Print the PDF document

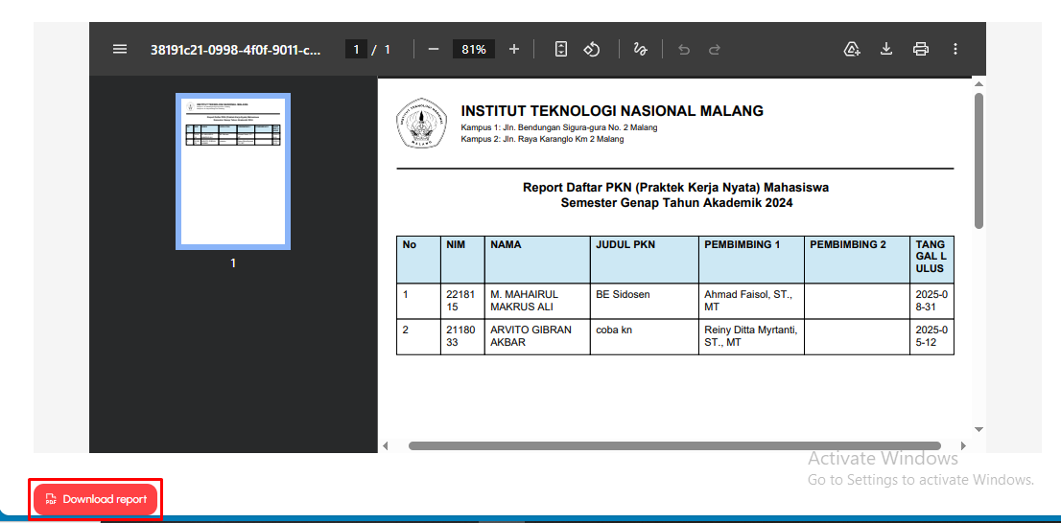920,49
